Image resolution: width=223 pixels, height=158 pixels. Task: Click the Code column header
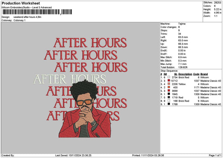(196, 74)
